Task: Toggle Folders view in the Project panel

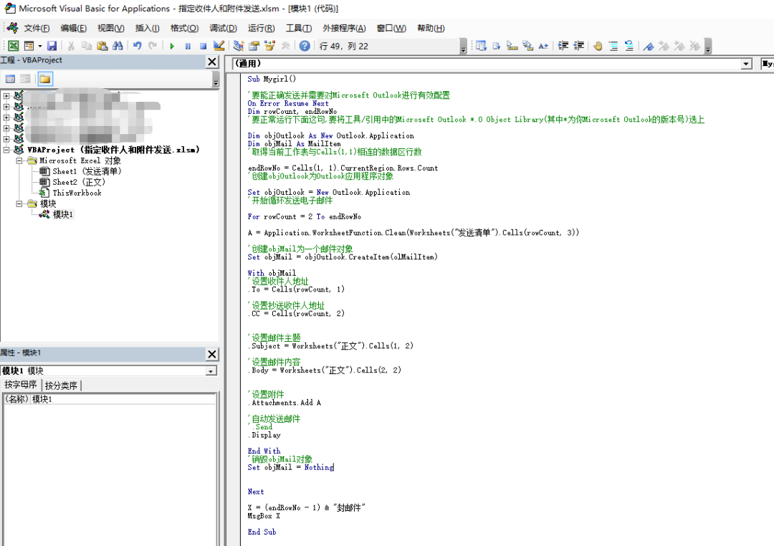Action: tap(44, 79)
